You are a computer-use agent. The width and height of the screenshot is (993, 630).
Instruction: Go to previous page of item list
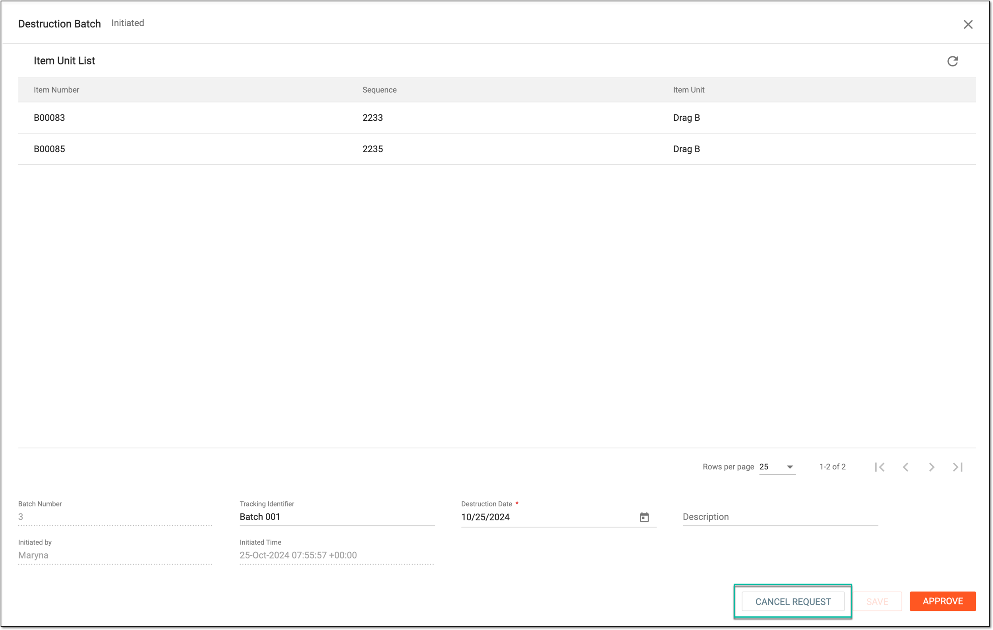[x=906, y=467]
